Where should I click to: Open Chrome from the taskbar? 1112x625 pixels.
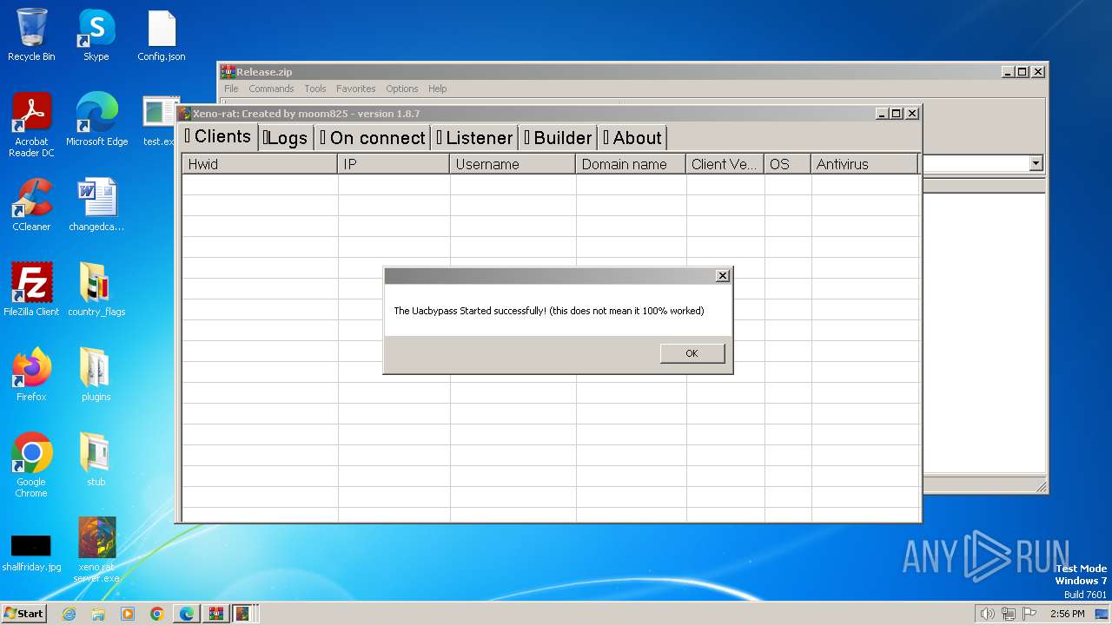[x=157, y=614]
